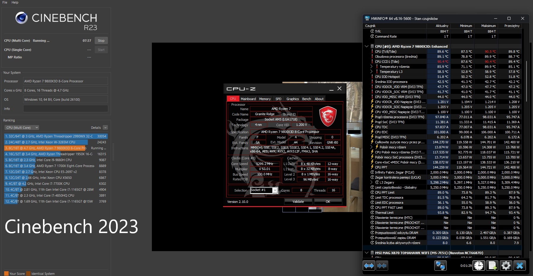Click the HWiNFO sensor list vertical scrollbar
Viewport: 533px width, 276px height.
pos(526,81)
